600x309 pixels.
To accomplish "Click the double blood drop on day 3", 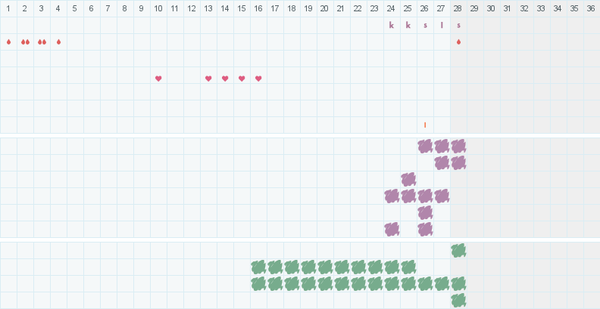I will click(x=42, y=42).
